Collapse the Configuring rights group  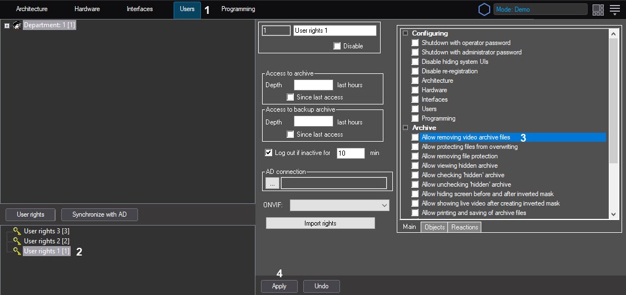tap(405, 33)
